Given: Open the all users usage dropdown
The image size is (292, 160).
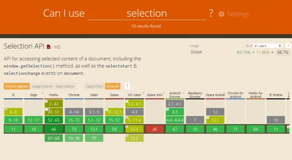Looking at the screenshot, I should 267,46.
